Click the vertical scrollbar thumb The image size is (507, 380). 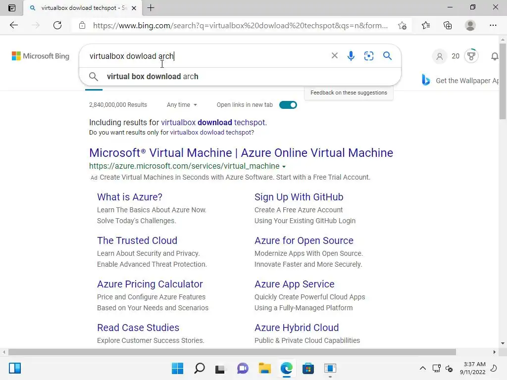tap(503, 81)
